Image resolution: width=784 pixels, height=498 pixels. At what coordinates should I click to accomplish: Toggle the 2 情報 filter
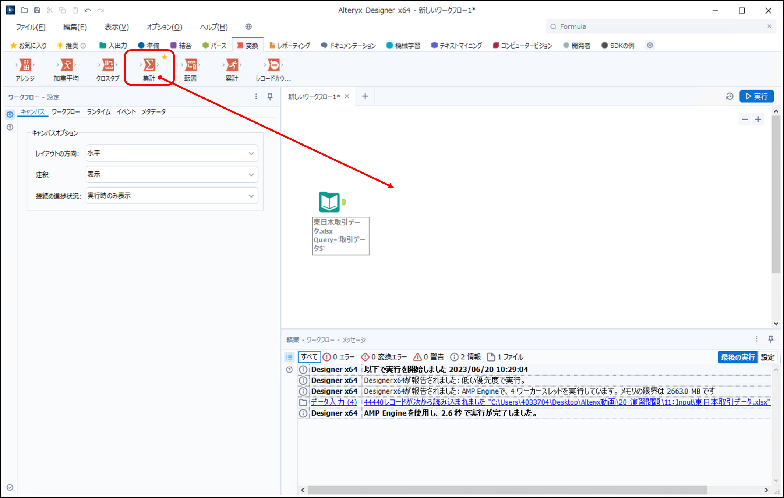coord(466,357)
